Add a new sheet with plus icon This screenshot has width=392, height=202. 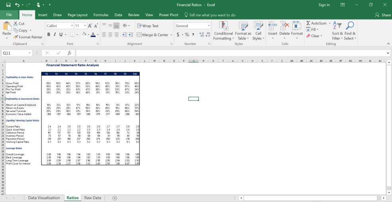(115, 198)
